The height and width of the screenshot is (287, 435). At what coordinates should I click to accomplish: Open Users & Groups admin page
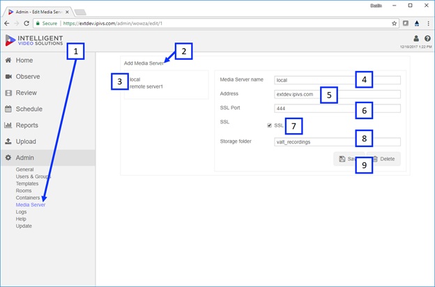point(33,176)
